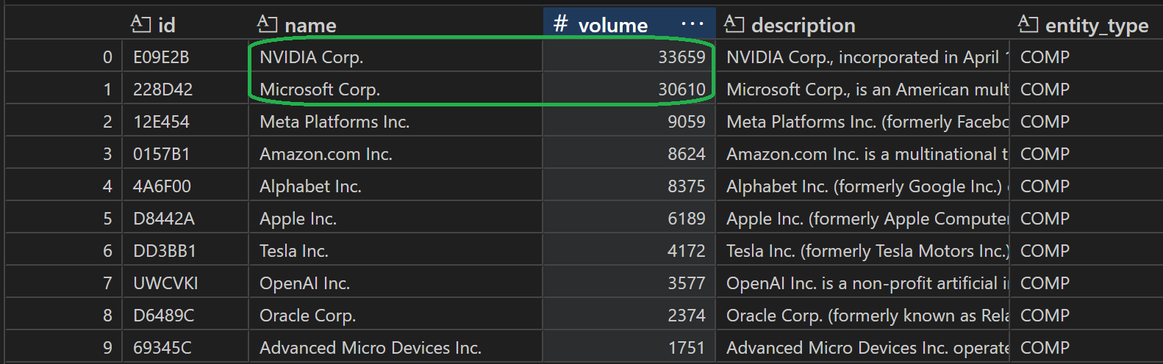Select the Apple Inc. name cell
This screenshot has height=364, width=1163.
coord(396,219)
